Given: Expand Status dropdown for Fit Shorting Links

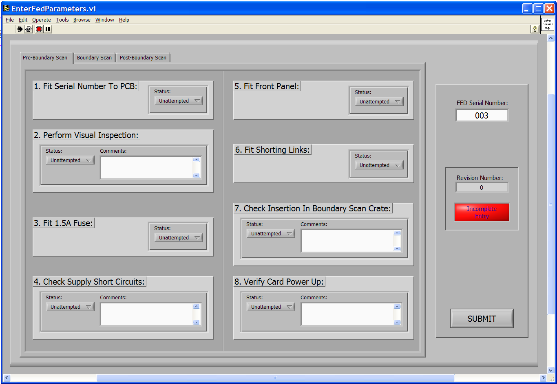Looking at the screenshot, I should pos(379,165).
